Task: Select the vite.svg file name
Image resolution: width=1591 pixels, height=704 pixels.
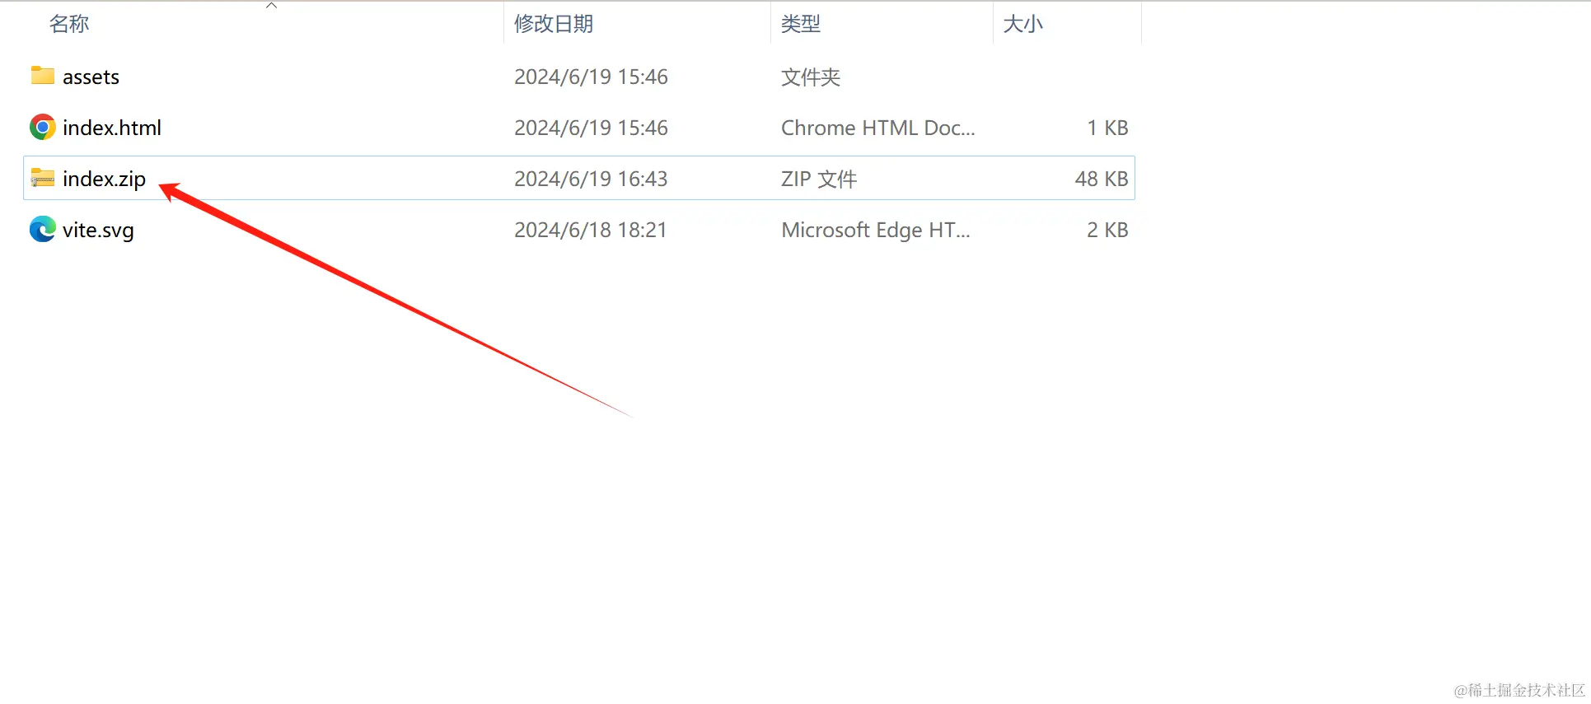Action: coord(98,231)
